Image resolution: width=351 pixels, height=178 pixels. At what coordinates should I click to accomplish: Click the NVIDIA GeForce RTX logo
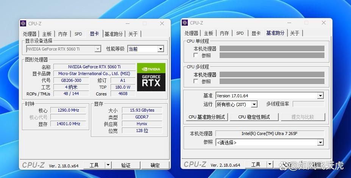coord(151,77)
